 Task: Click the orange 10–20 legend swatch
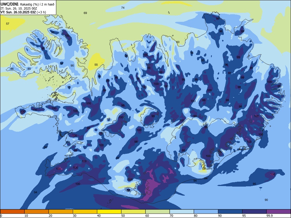click(37, 212)
